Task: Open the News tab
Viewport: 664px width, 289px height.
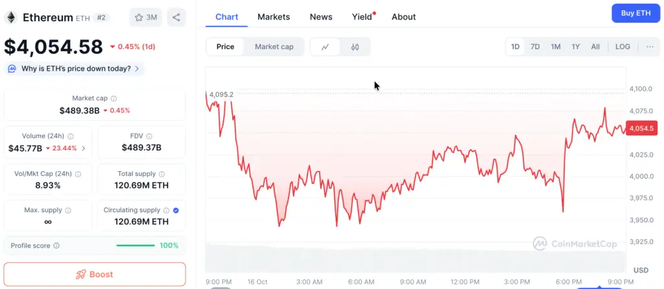Action: point(321,17)
